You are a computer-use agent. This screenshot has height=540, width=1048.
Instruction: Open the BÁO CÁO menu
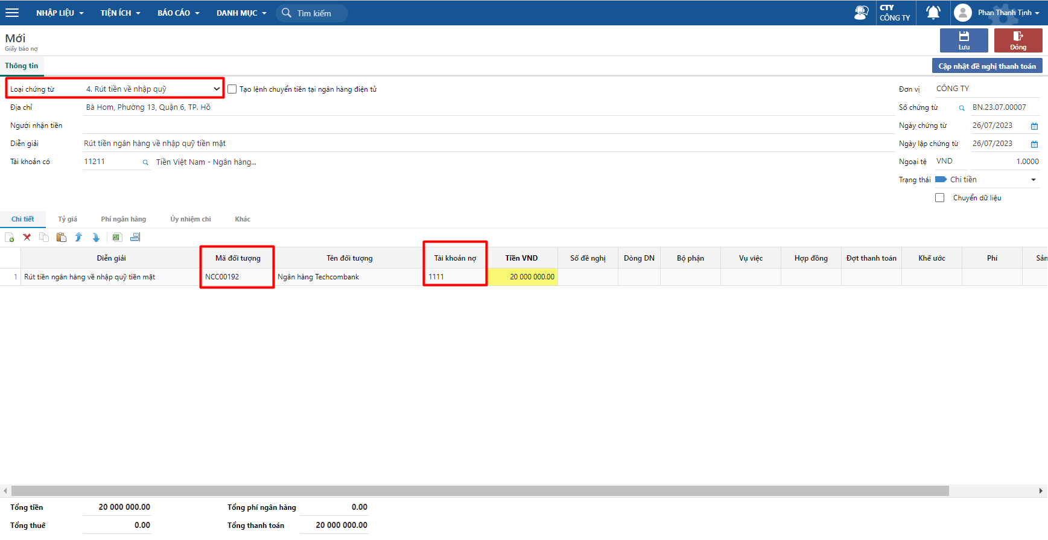click(x=178, y=13)
